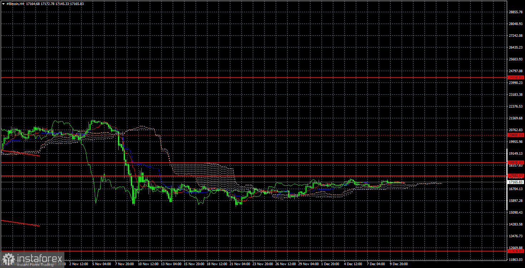Click the 7 Nov 20:00 time axis label
Image resolution: width=525 pixels, height=268 pixels.
(x=124, y=264)
